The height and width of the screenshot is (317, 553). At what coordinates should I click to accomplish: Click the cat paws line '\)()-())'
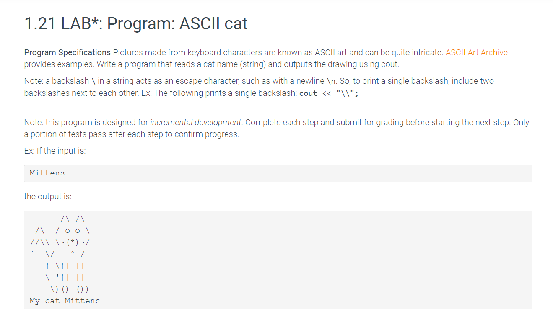[70, 289]
